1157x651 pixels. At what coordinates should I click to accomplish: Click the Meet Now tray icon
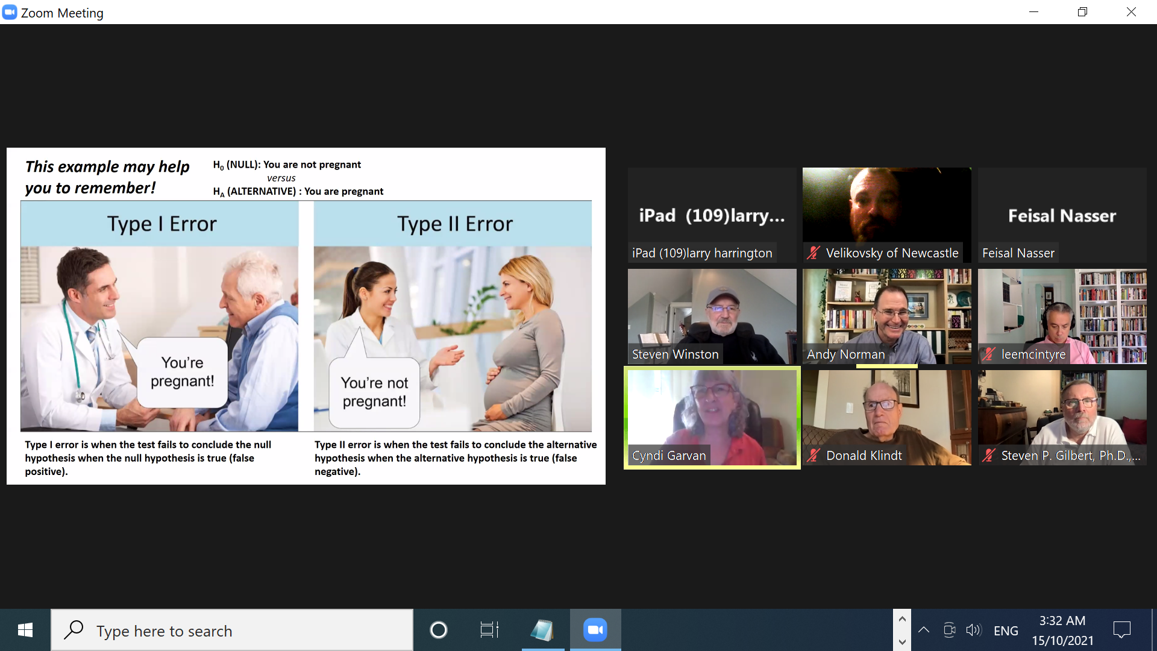(949, 631)
